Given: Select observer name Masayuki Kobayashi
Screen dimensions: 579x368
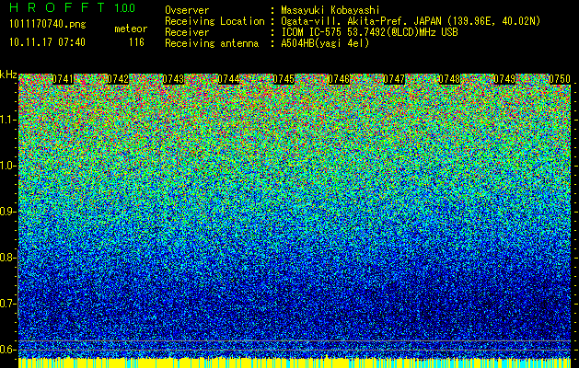Looking at the screenshot, I should click(x=330, y=10).
